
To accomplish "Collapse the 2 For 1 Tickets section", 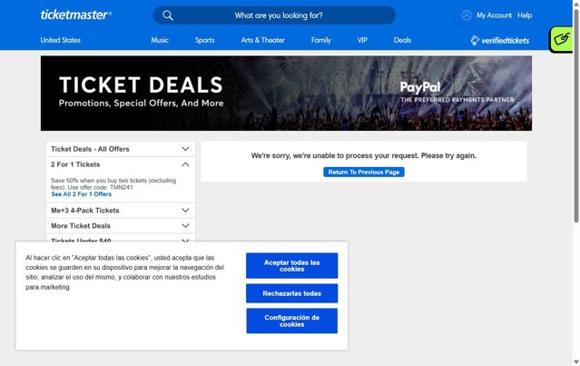I will [x=185, y=164].
